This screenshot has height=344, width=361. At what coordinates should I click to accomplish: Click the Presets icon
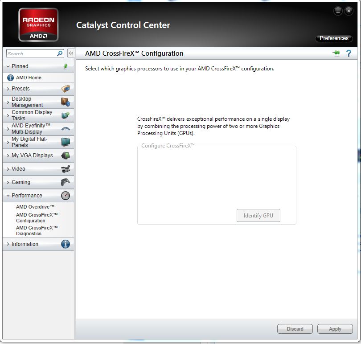click(x=66, y=89)
